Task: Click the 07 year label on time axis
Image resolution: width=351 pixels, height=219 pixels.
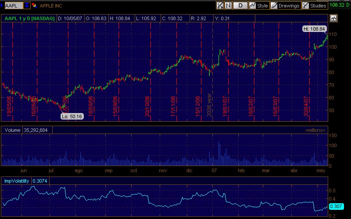Action: click(x=214, y=170)
